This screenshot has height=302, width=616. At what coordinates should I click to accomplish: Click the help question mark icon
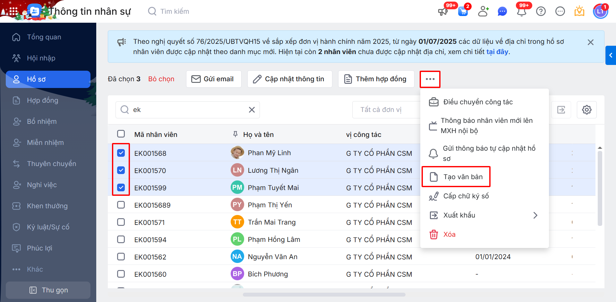tap(541, 12)
